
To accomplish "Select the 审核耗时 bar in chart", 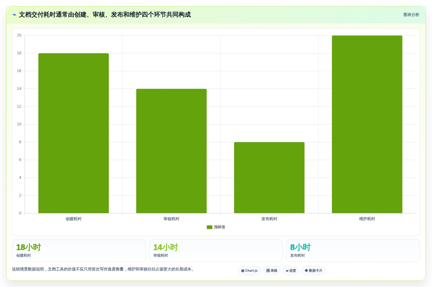I will point(172,151).
